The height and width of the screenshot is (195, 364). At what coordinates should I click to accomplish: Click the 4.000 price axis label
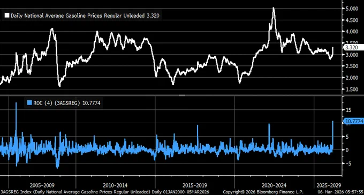pyautogui.click(x=352, y=32)
